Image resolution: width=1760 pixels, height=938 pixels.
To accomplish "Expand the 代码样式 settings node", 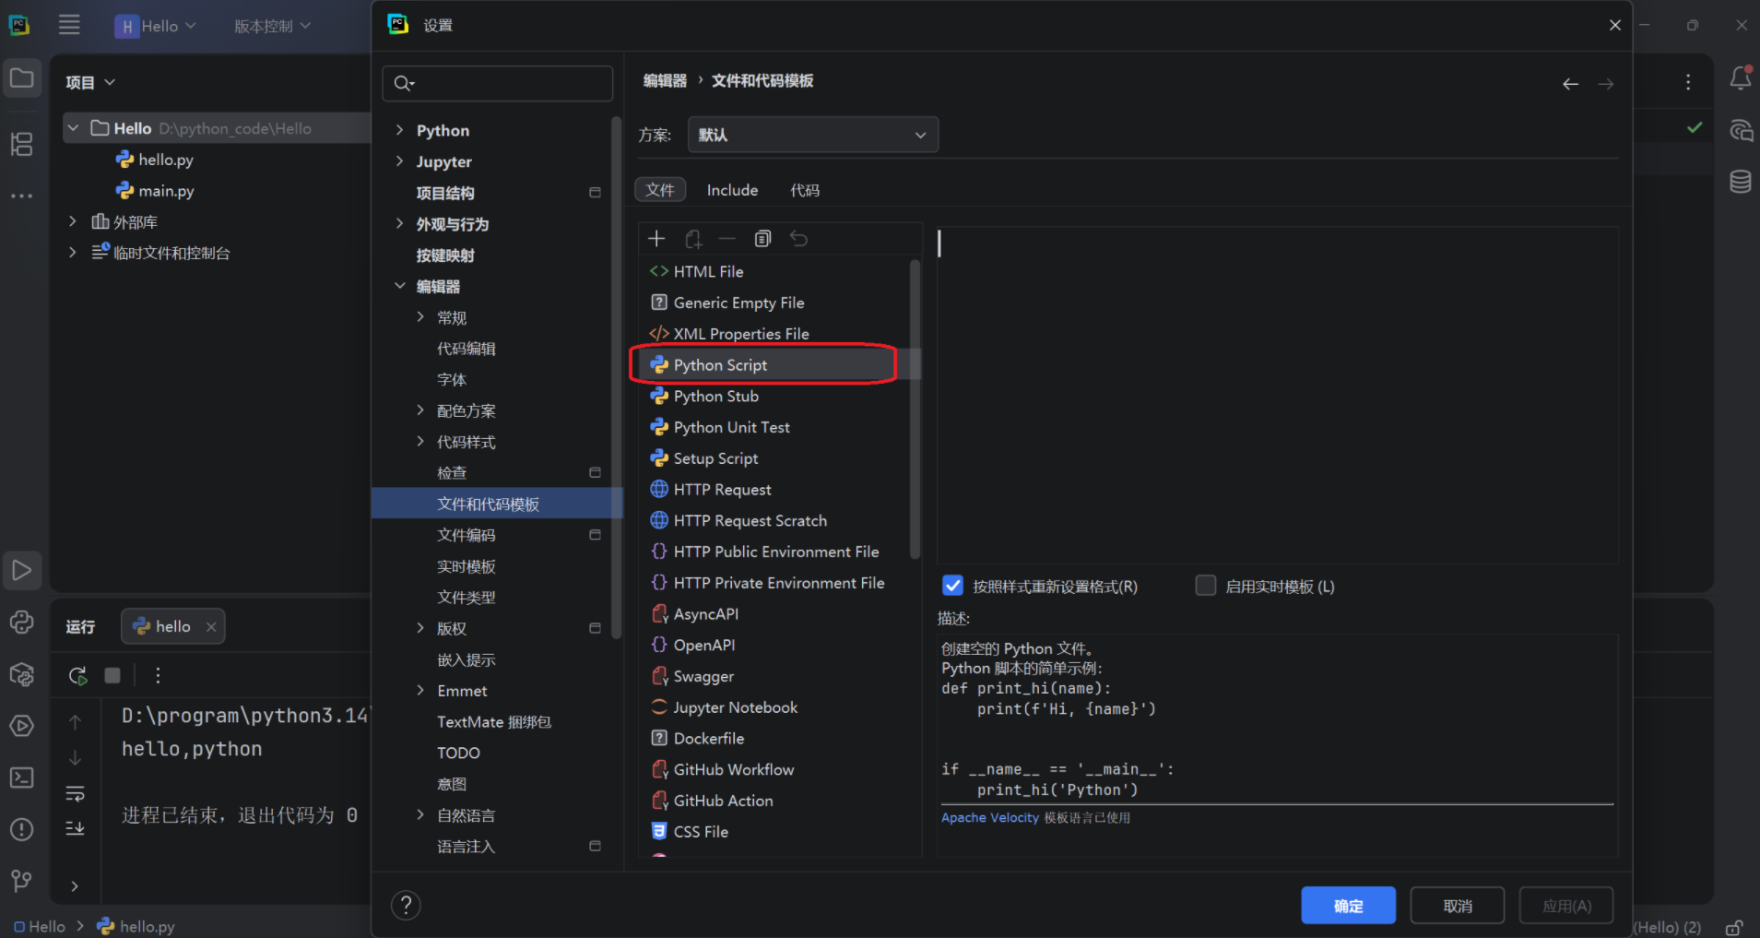I will 420,442.
